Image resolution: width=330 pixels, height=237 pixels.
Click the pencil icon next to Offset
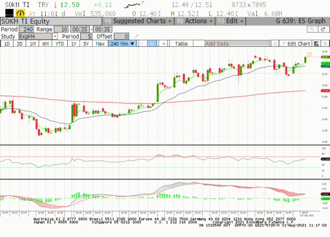[136, 36]
